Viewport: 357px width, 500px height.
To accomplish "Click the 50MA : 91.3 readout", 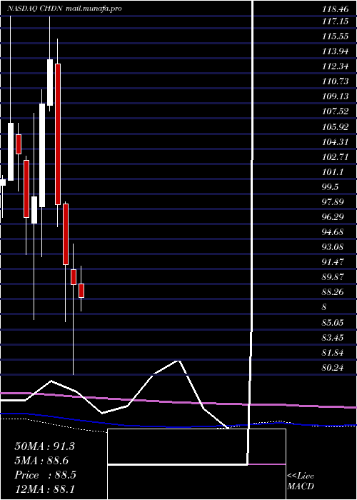I will [x=44, y=446].
